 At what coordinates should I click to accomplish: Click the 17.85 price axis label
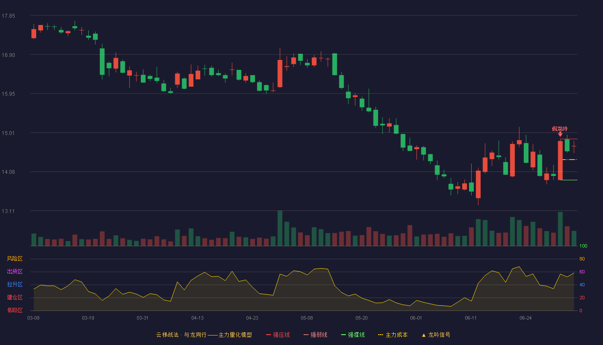point(8,16)
